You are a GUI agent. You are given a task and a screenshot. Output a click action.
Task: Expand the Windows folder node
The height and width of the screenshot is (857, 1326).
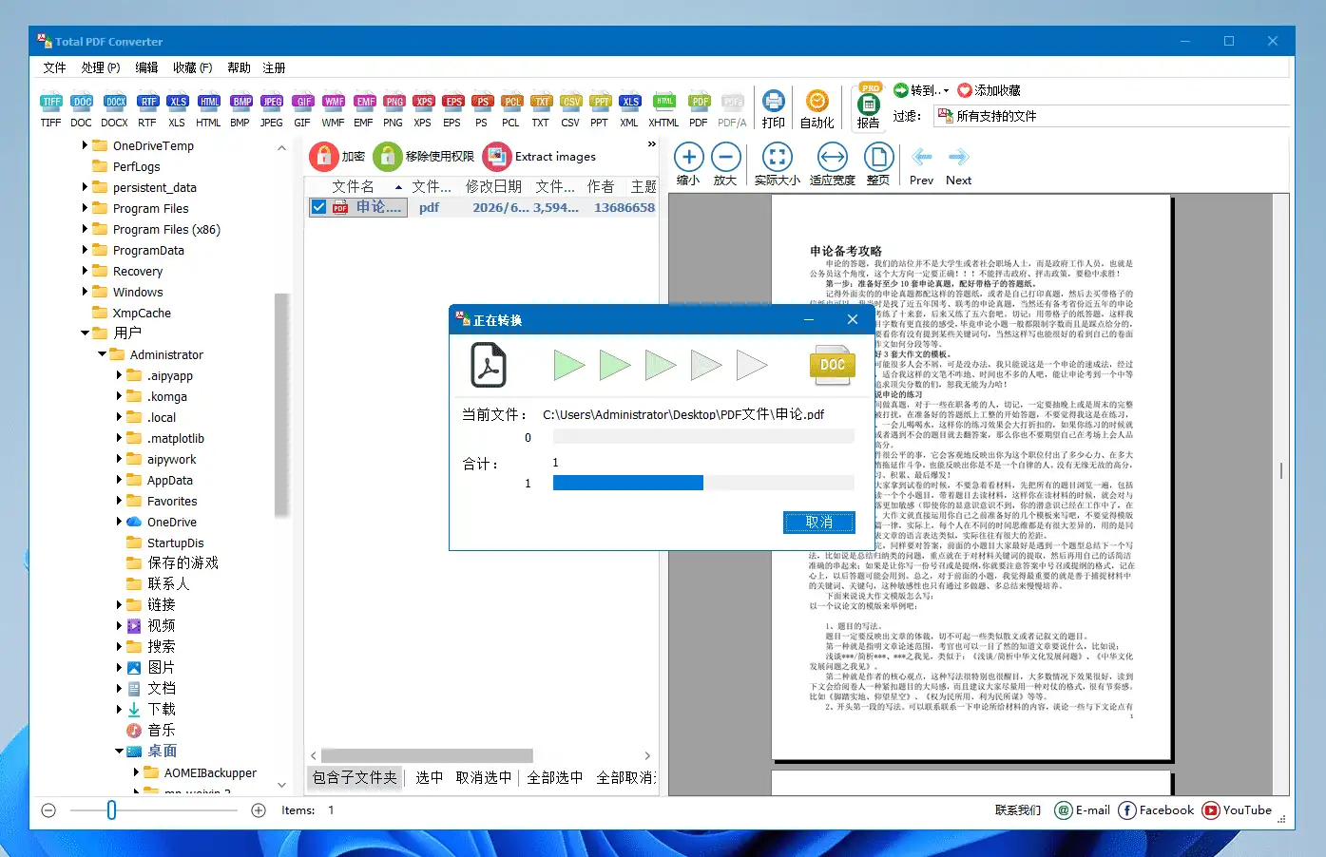85,292
